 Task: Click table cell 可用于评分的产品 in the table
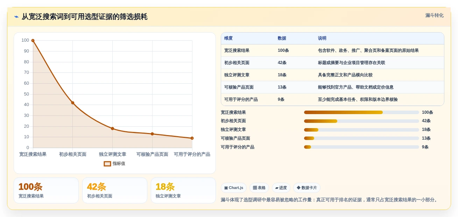tap(241, 99)
